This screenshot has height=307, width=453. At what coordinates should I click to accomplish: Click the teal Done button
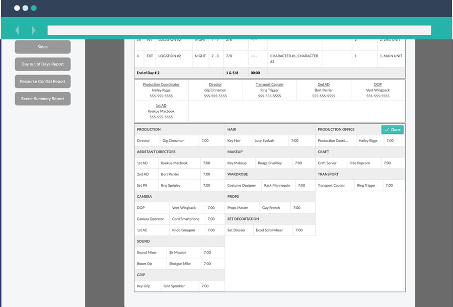(x=392, y=129)
